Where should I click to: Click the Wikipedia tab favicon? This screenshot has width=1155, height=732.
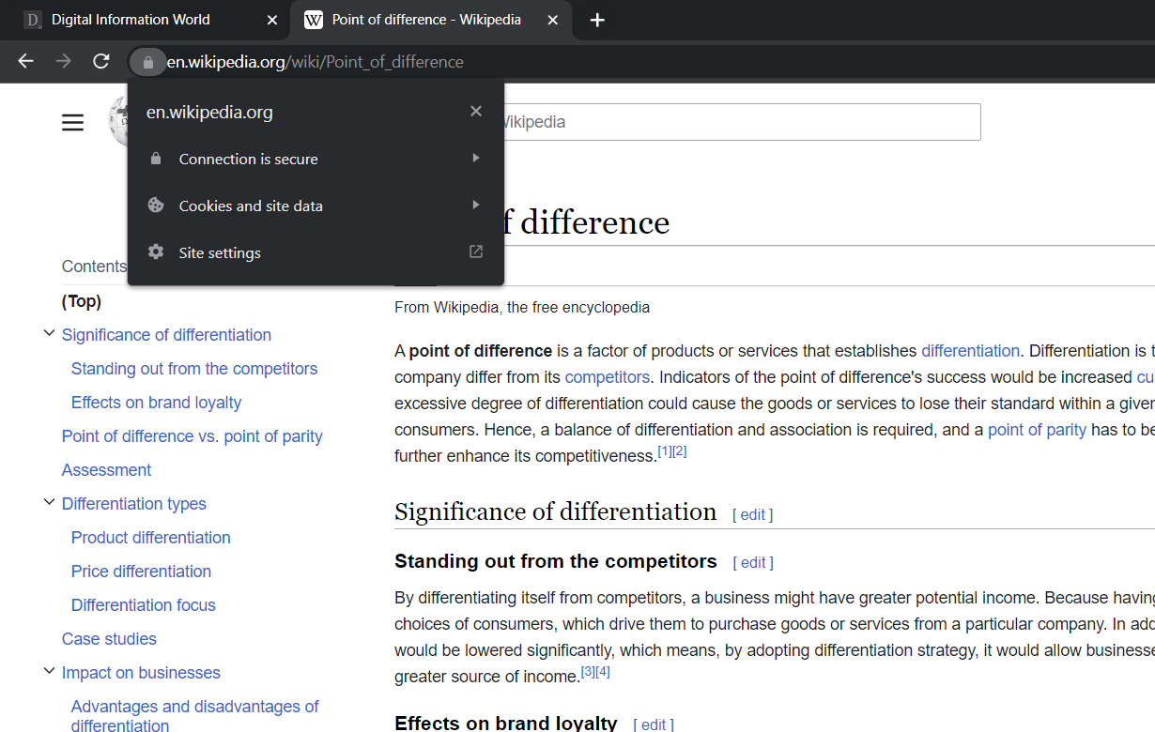coord(314,20)
